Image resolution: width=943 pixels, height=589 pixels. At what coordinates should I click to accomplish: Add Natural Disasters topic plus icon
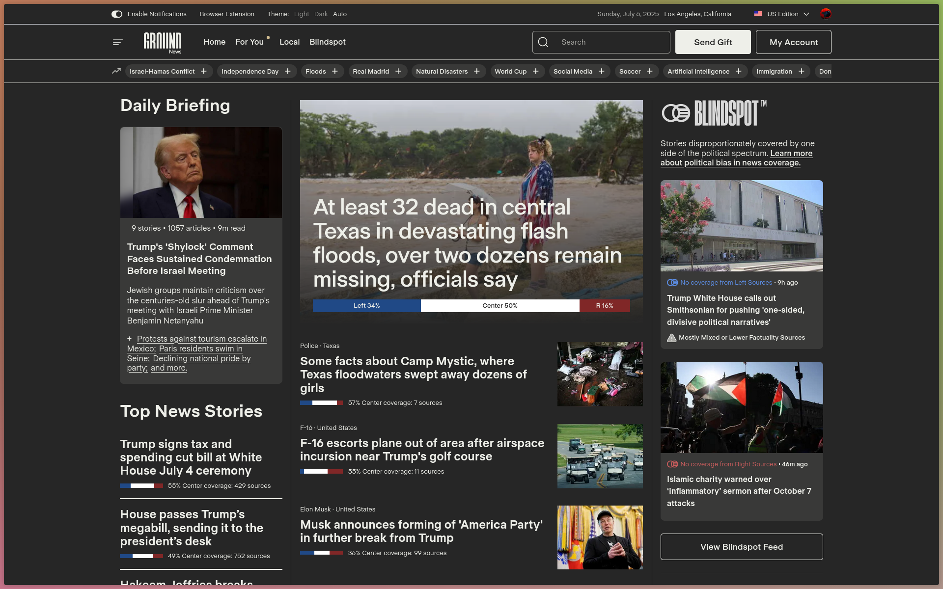[x=477, y=71]
